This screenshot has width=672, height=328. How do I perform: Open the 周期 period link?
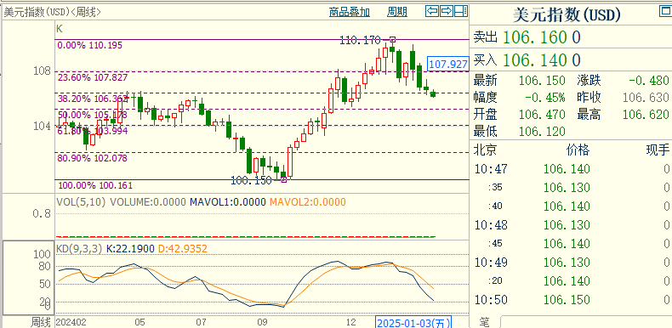point(397,12)
